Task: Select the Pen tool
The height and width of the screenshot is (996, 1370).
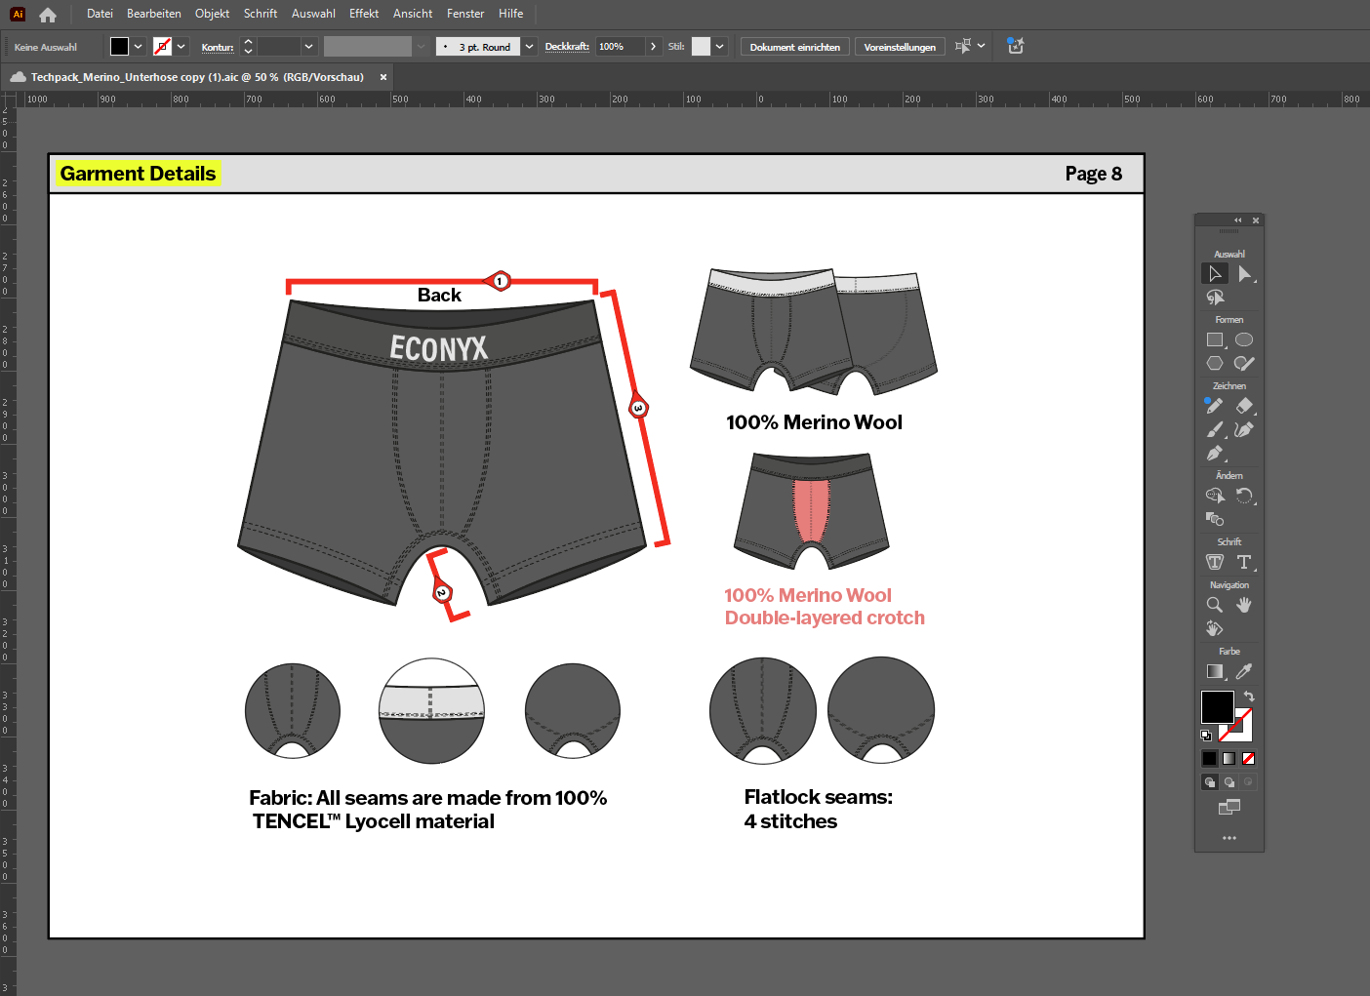Action: point(1215,453)
